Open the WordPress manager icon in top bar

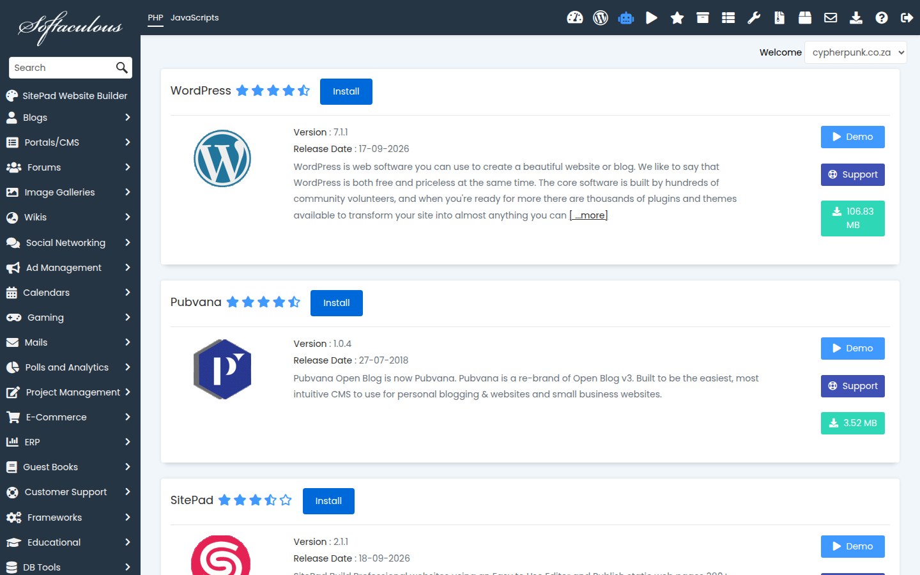(601, 18)
